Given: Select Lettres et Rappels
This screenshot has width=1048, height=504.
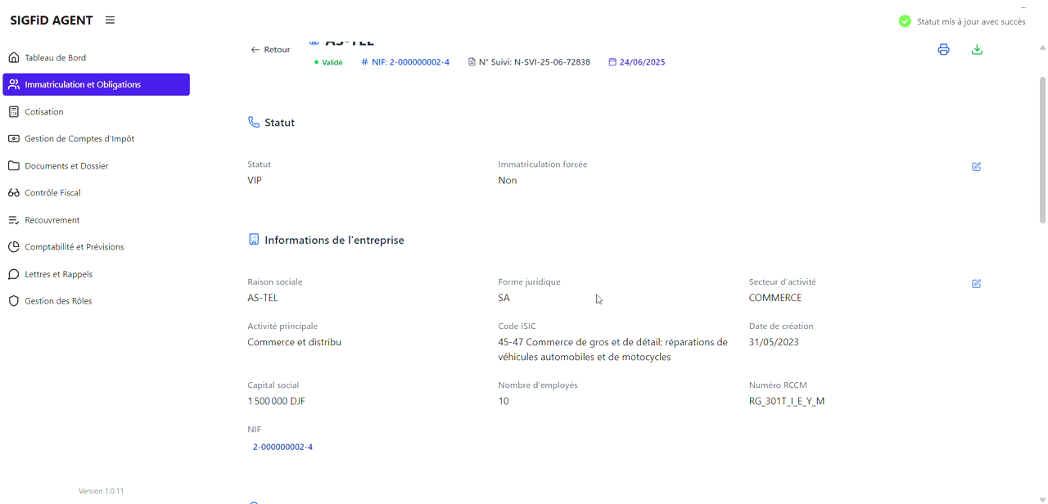Looking at the screenshot, I should click(58, 274).
